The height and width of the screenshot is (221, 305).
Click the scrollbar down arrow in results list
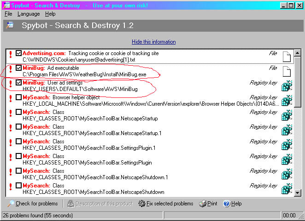point(298,193)
